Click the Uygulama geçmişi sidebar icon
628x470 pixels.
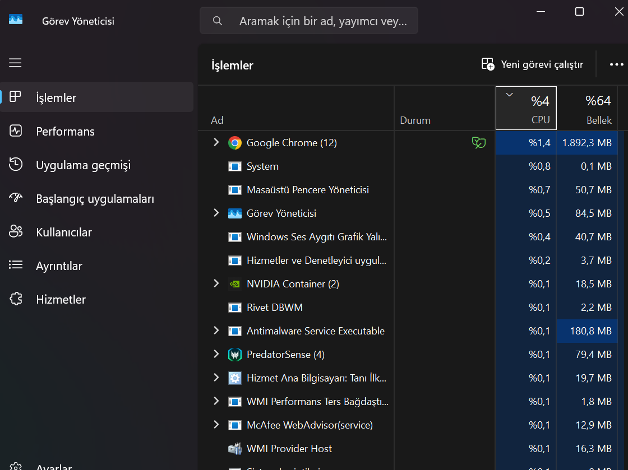16,164
